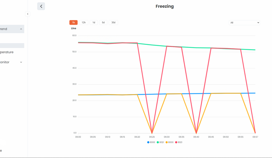The height and width of the screenshot is (158, 272).
Task: Click the red legend color dot
Action: 176,142
